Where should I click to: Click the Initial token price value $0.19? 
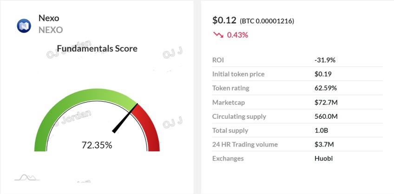point(323,74)
